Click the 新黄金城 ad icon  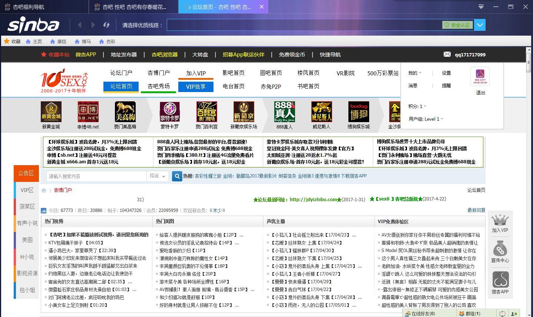pos(51,112)
